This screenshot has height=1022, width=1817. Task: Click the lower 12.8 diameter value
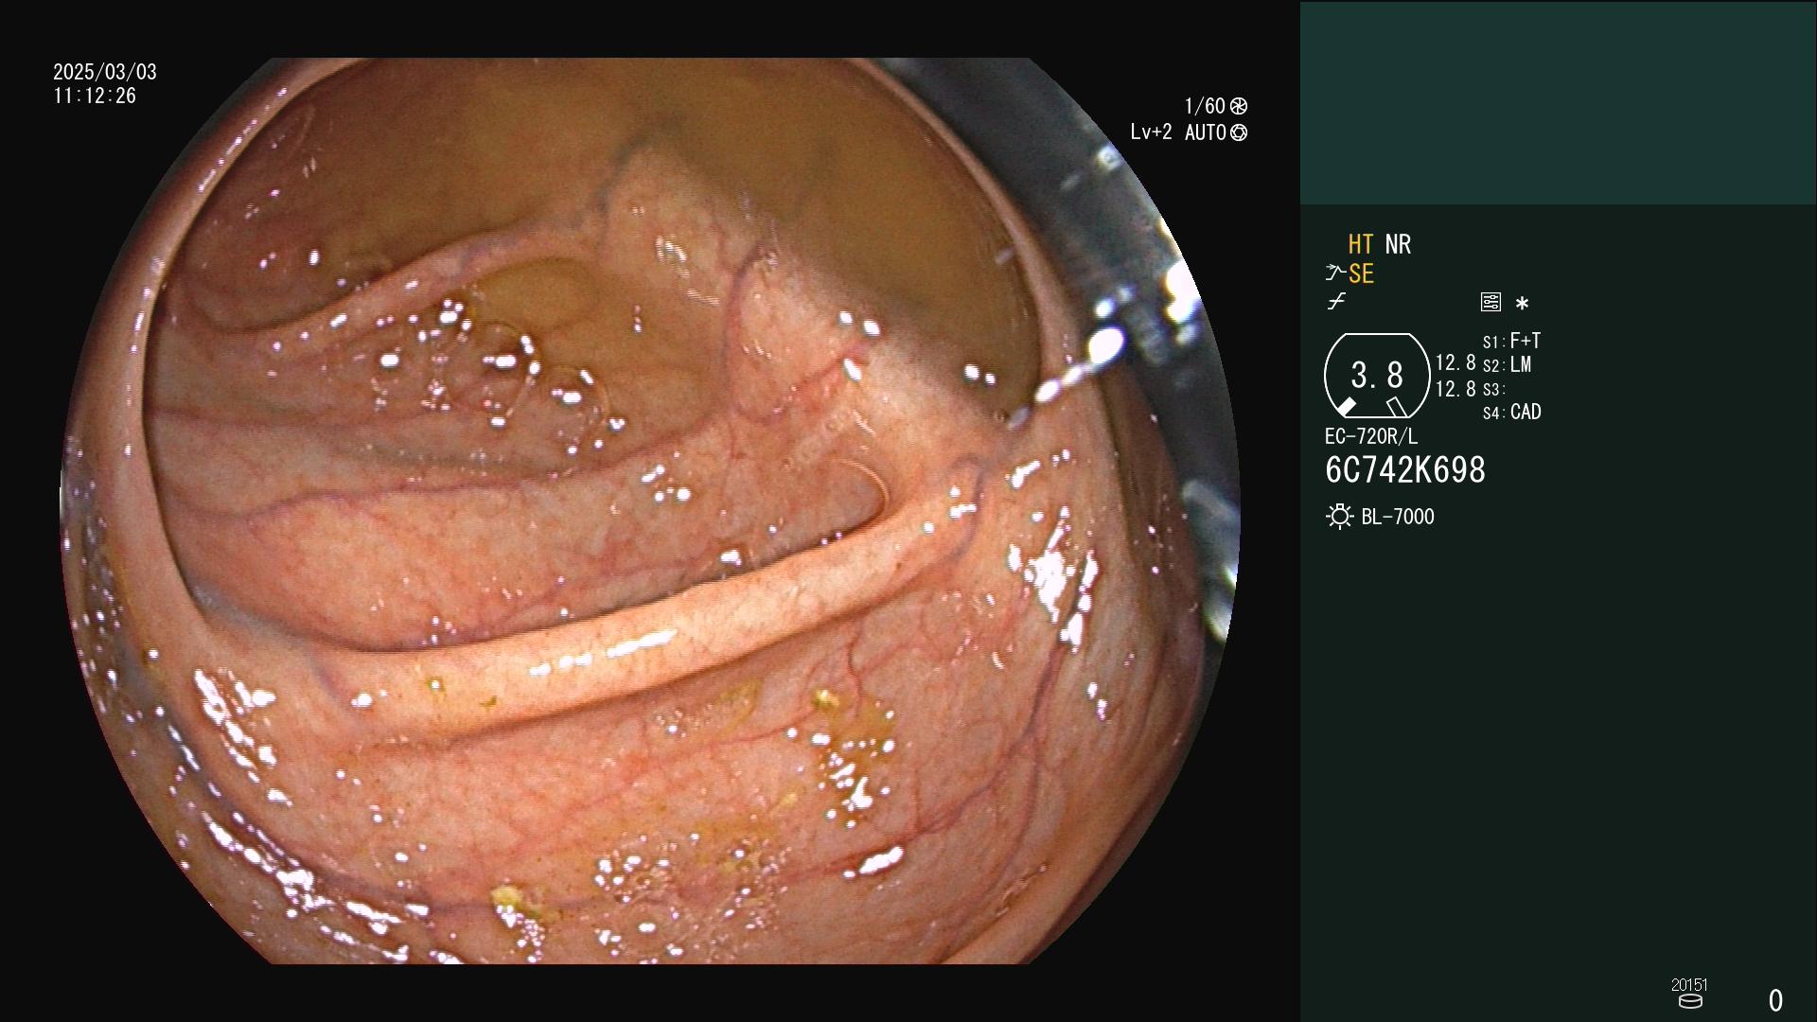pyautogui.click(x=1455, y=389)
